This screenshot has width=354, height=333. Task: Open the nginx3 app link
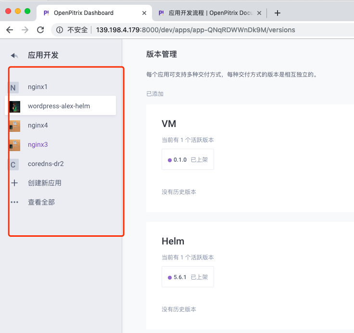tap(38, 144)
